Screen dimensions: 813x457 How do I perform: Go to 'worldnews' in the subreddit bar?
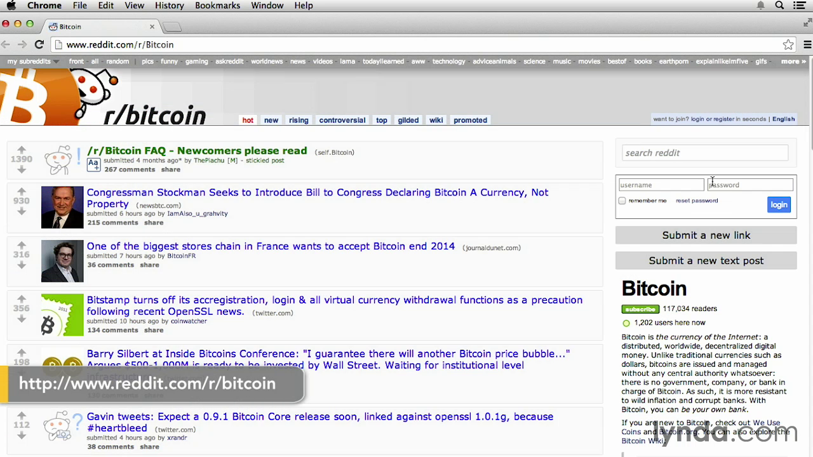coord(267,62)
